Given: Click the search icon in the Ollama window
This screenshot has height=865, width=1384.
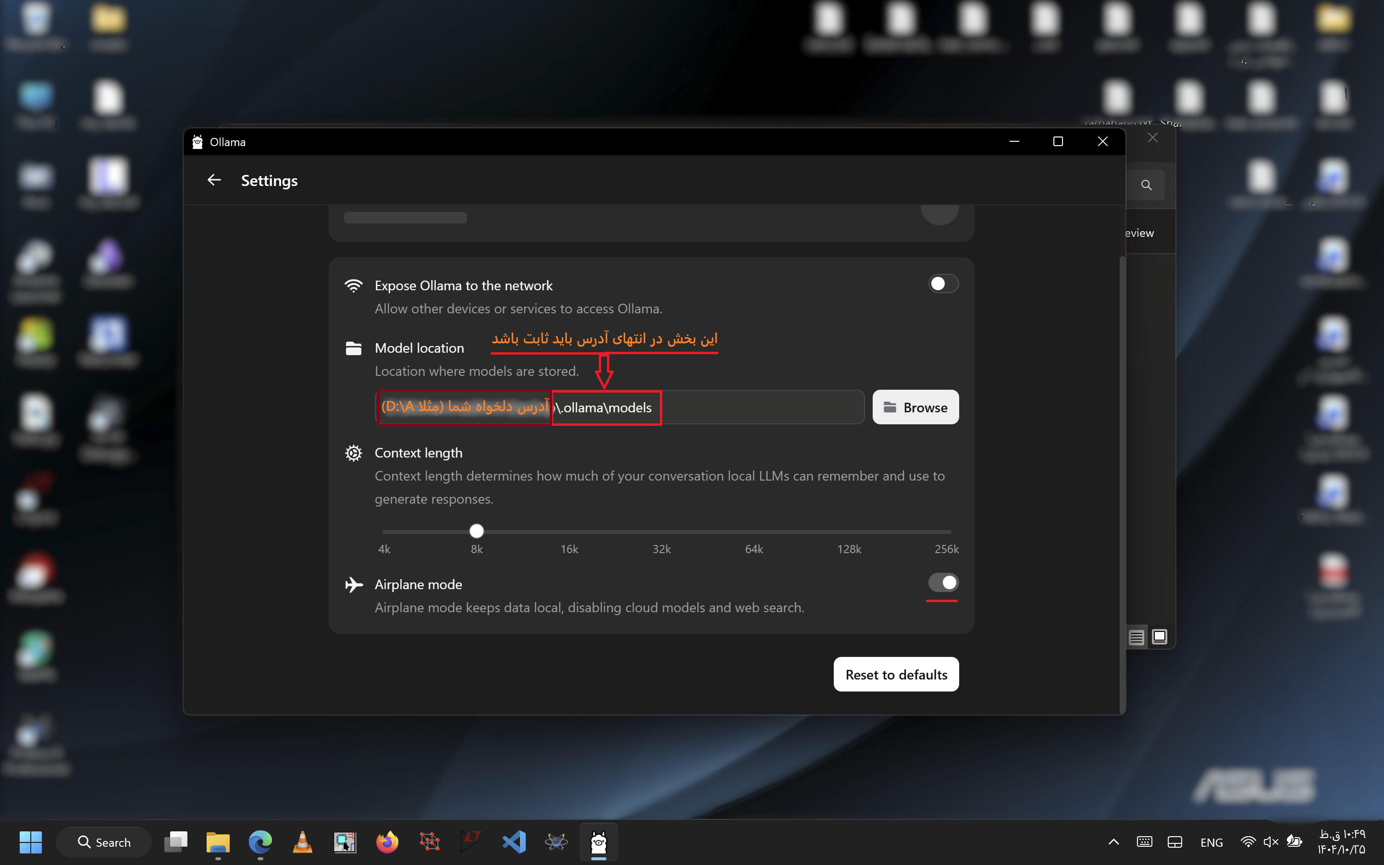Looking at the screenshot, I should (1146, 185).
